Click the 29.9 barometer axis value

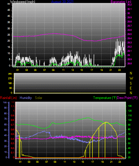[129, 17]
